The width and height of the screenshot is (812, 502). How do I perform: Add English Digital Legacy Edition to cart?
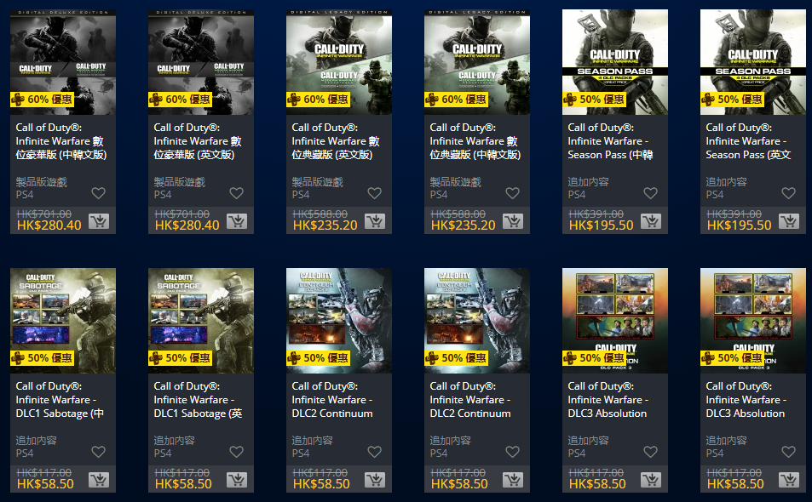point(374,221)
